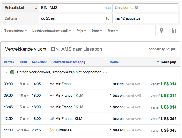The image size is (182, 138).
Task: Click the origin field containing EIN, AMS
Action: tap(71, 8)
